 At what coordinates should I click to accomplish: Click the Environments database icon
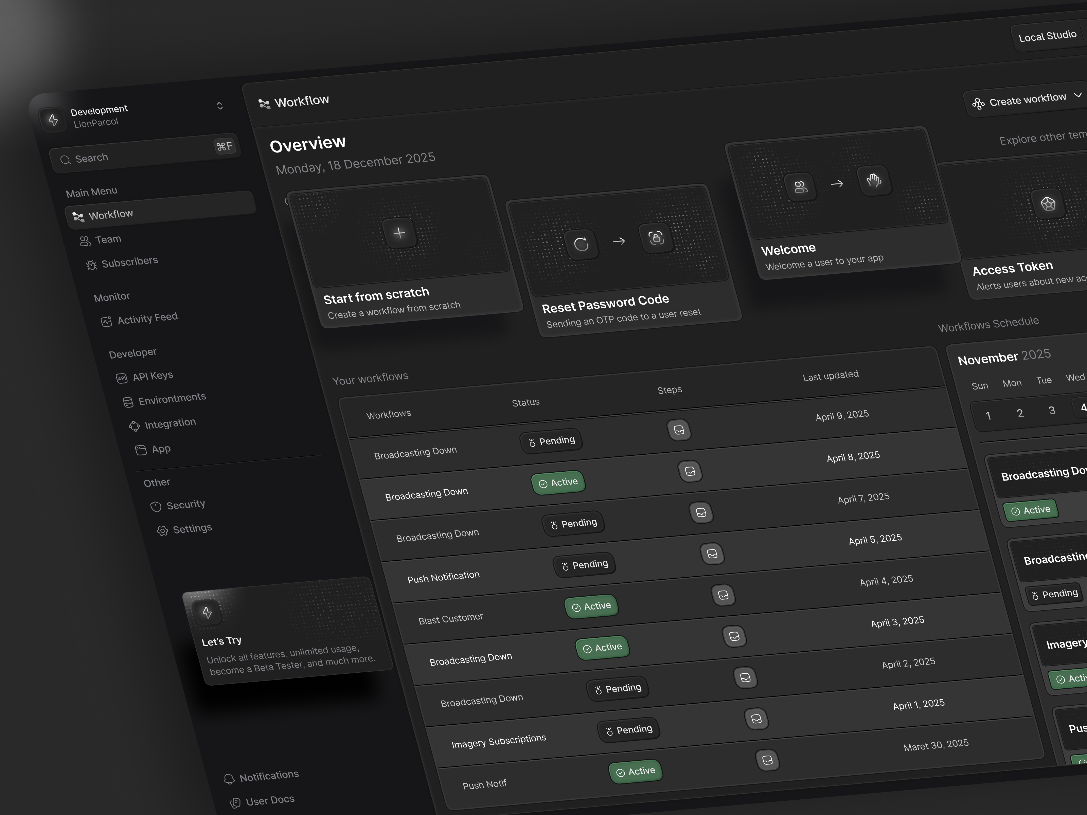click(x=128, y=402)
